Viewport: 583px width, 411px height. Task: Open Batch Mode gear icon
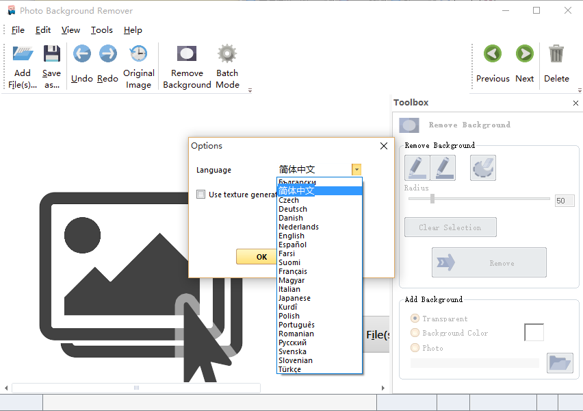(x=227, y=54)
